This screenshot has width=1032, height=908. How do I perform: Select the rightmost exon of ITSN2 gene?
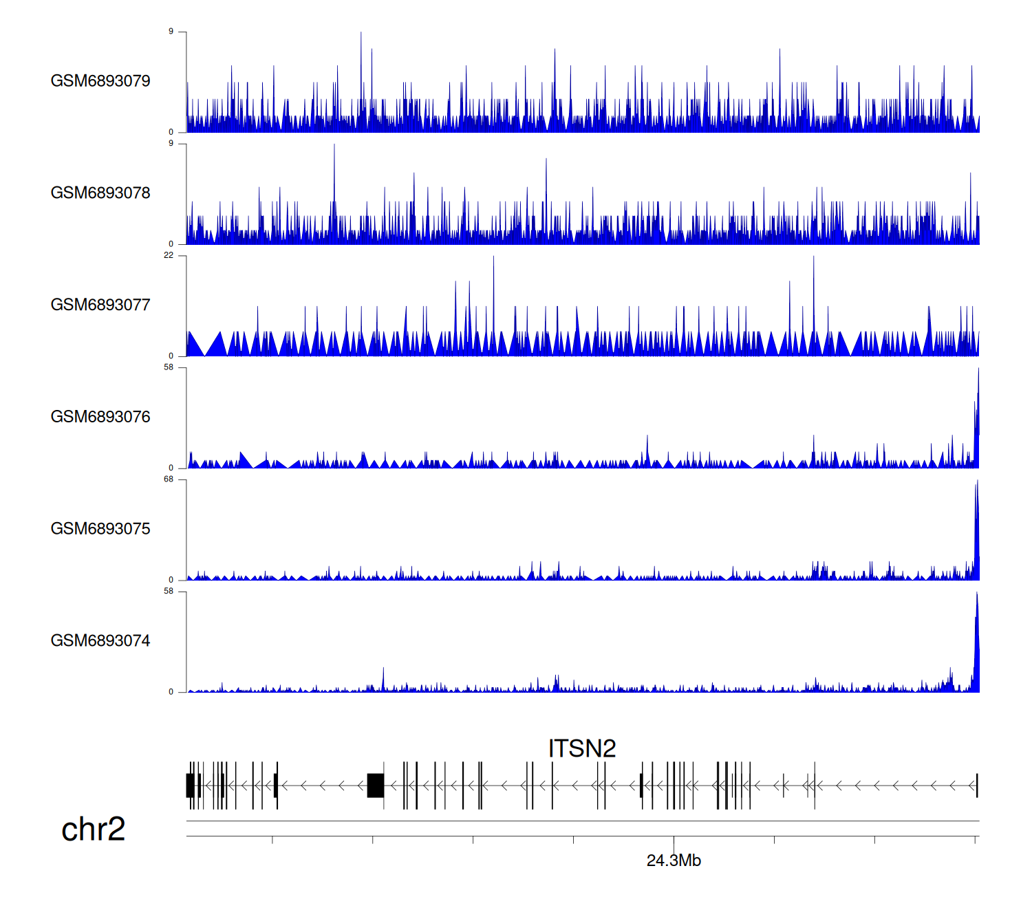[976, 785]
